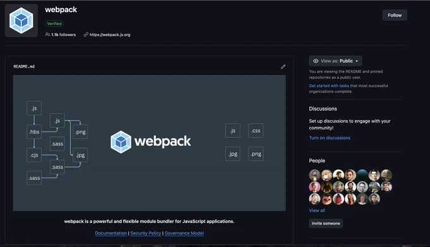Open the https://webpack.js.org website link
430x247 pixels.
point(109,35)
